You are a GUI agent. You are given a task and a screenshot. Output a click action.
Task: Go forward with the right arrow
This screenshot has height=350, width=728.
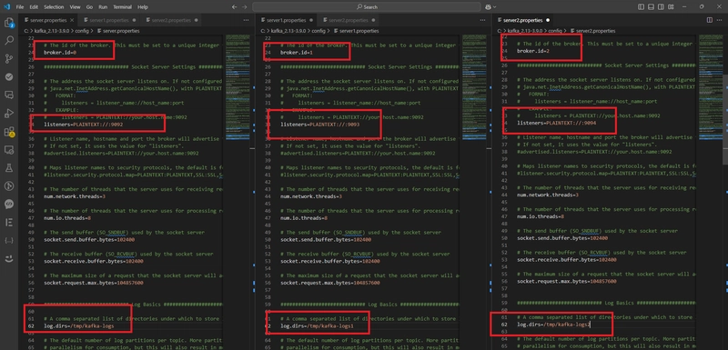(x=245, y=7)
